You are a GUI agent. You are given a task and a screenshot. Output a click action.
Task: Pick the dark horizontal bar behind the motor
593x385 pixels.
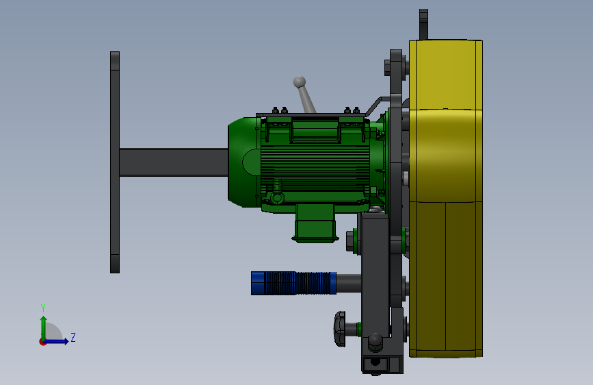(174, 162)
